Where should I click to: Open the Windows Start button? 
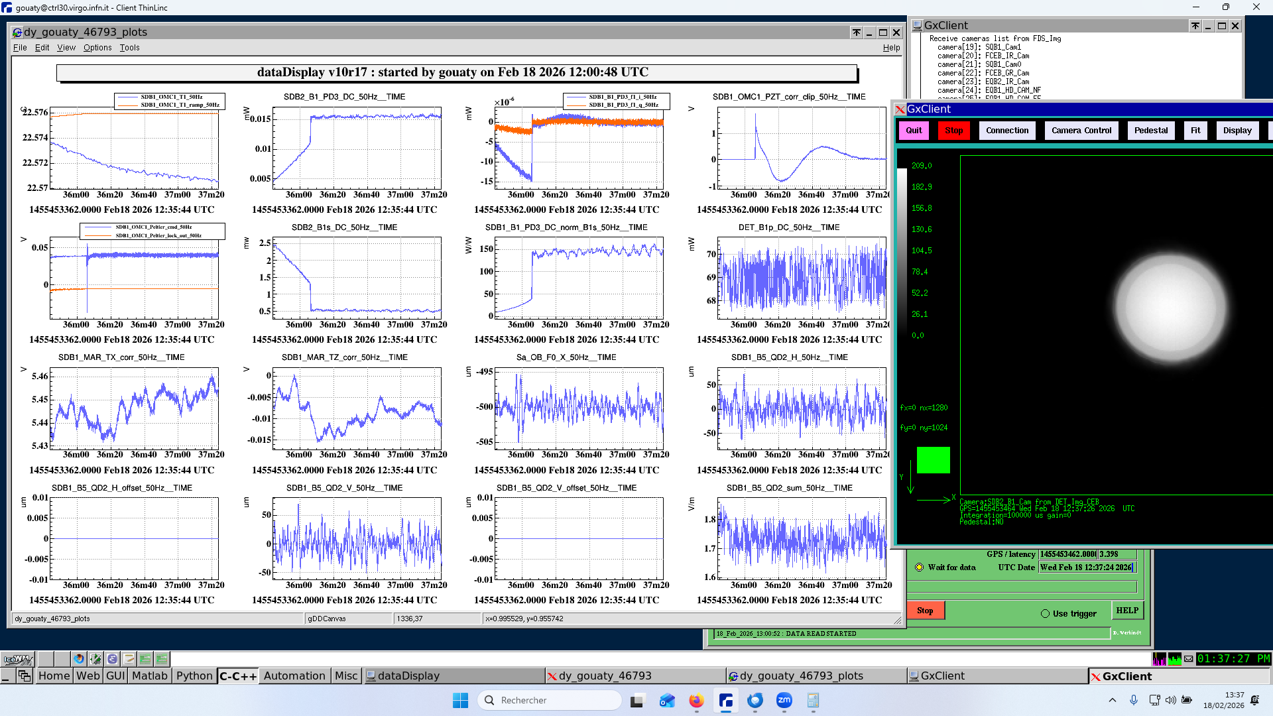[x=460, y=701]
